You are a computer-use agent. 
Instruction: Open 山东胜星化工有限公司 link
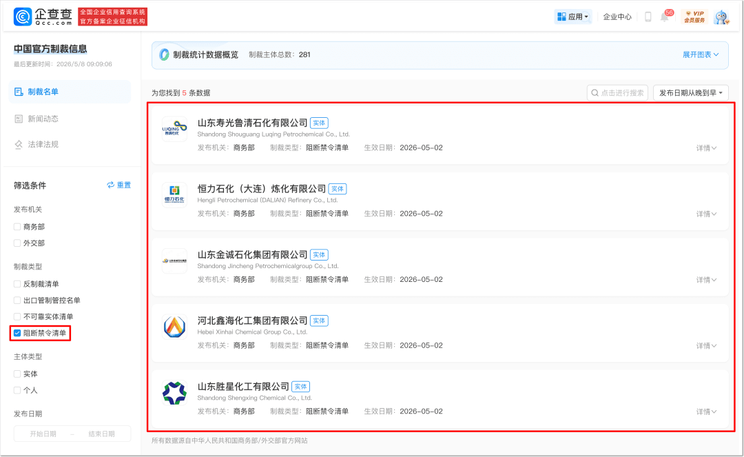click(x=243, y=387)
